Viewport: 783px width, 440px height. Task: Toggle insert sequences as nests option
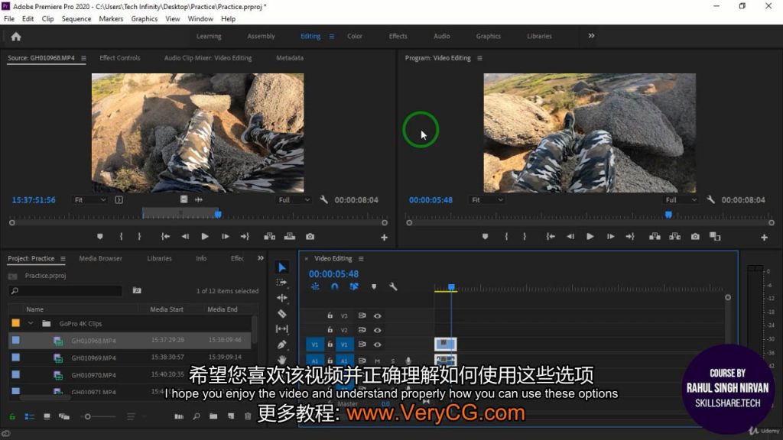tap(315, 287)
